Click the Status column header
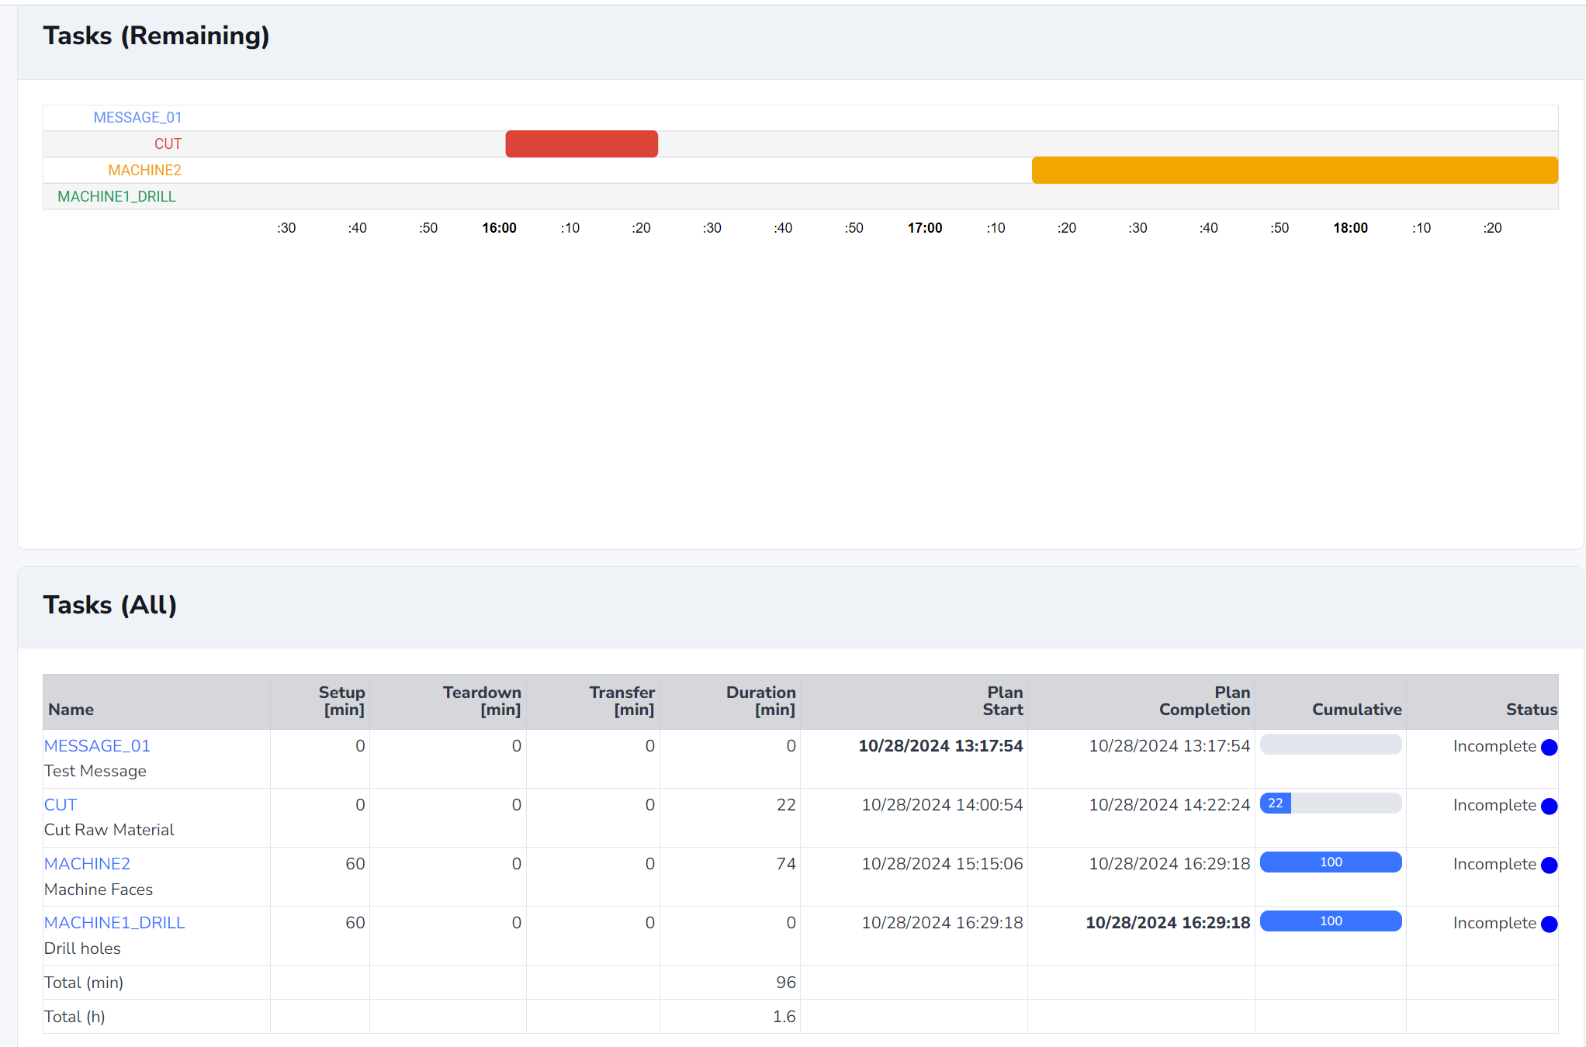This screenshot has width=1586, height=1047. (1531, 710)
